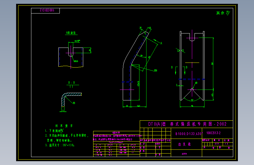Click the 30° angle dimension at bottom notch
Image resolution: width=254 pixels, height=165 pixels.
192,100
